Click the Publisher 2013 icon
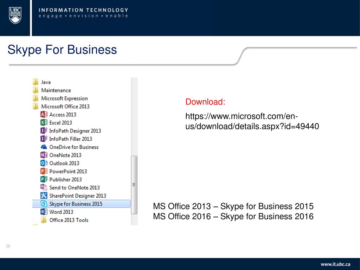360x270 pixels. [44, 179]
